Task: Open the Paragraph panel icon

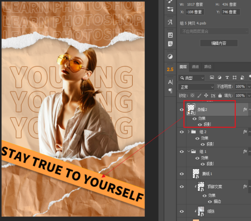Action: pyautogui.click(x=170, y=91)
